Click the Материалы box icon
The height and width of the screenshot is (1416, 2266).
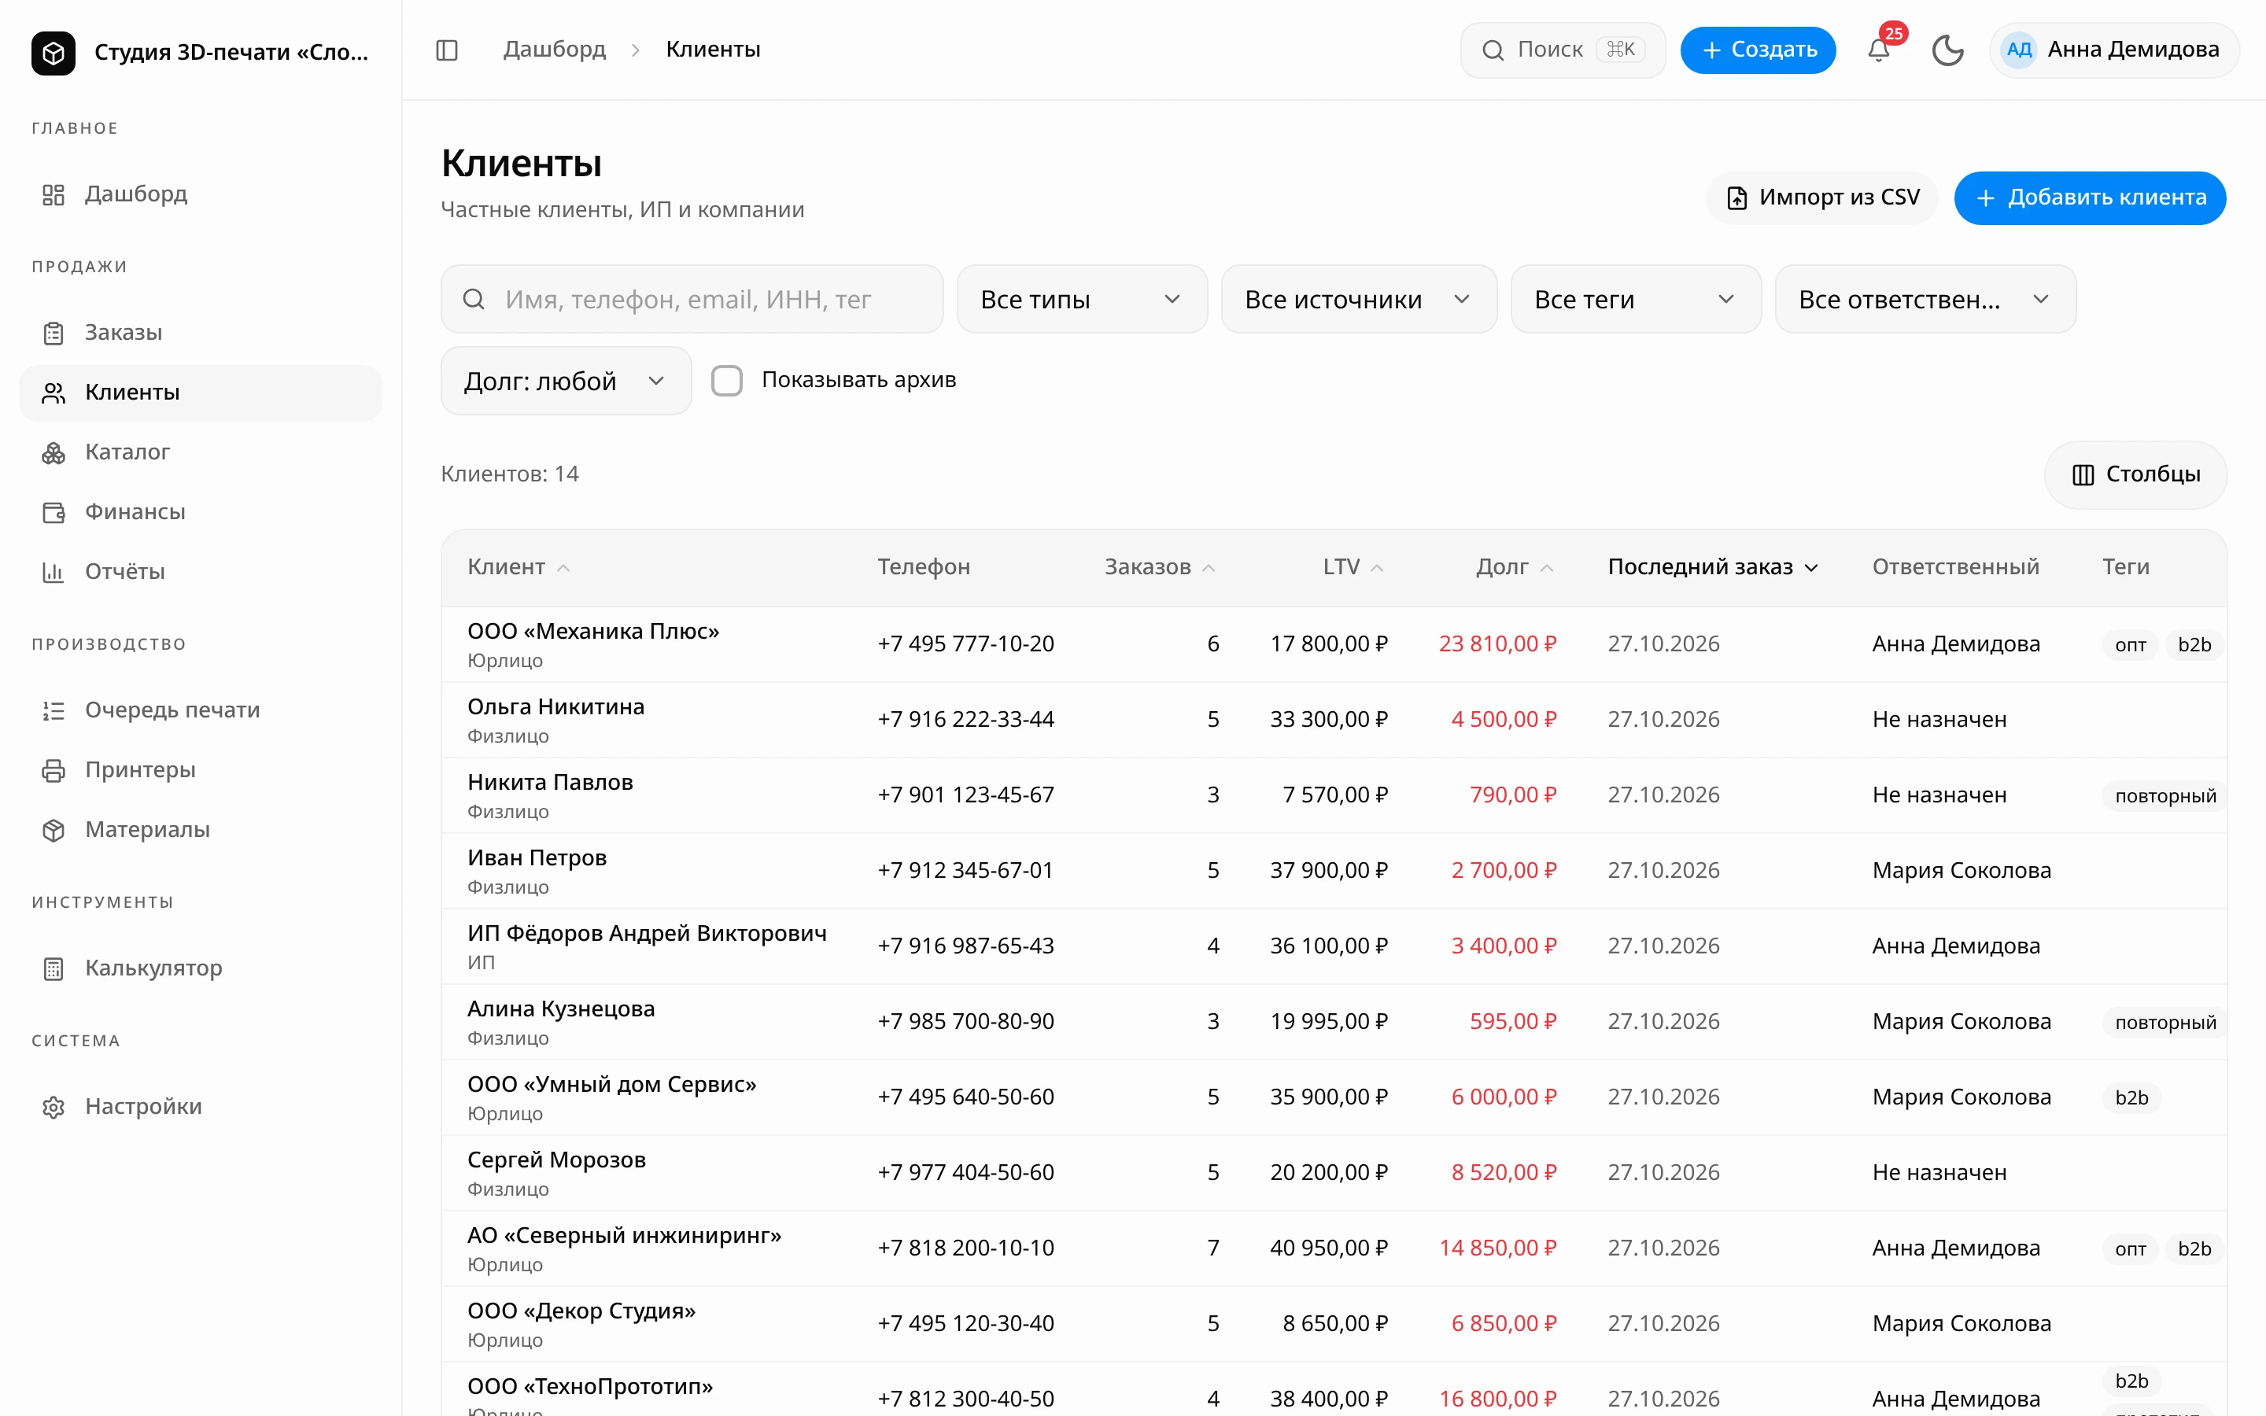(54, 831)
